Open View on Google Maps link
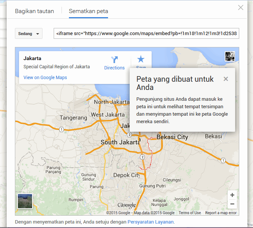 coord(45,78)
